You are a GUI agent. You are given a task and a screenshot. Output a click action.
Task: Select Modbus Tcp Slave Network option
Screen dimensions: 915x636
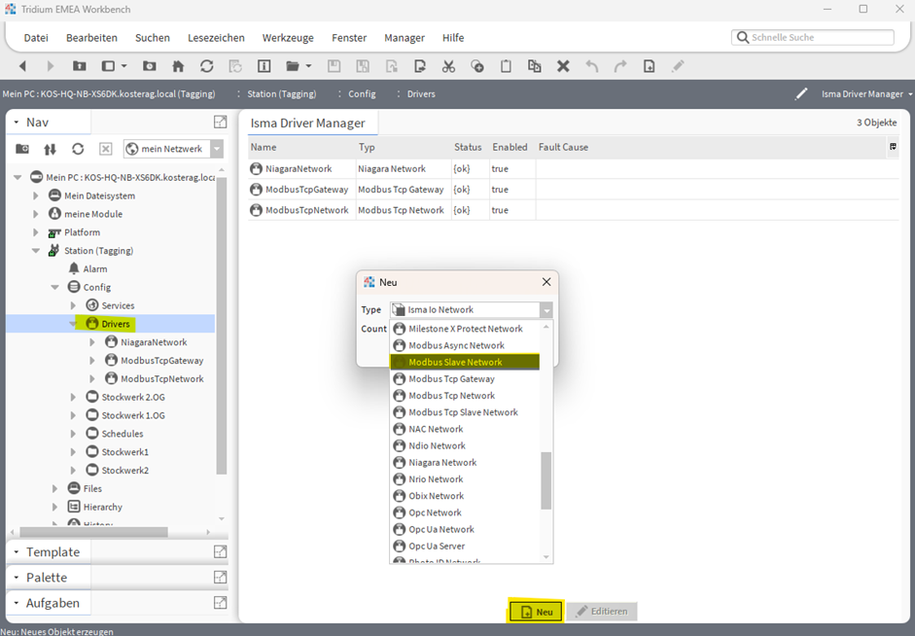tap(465, 412)
